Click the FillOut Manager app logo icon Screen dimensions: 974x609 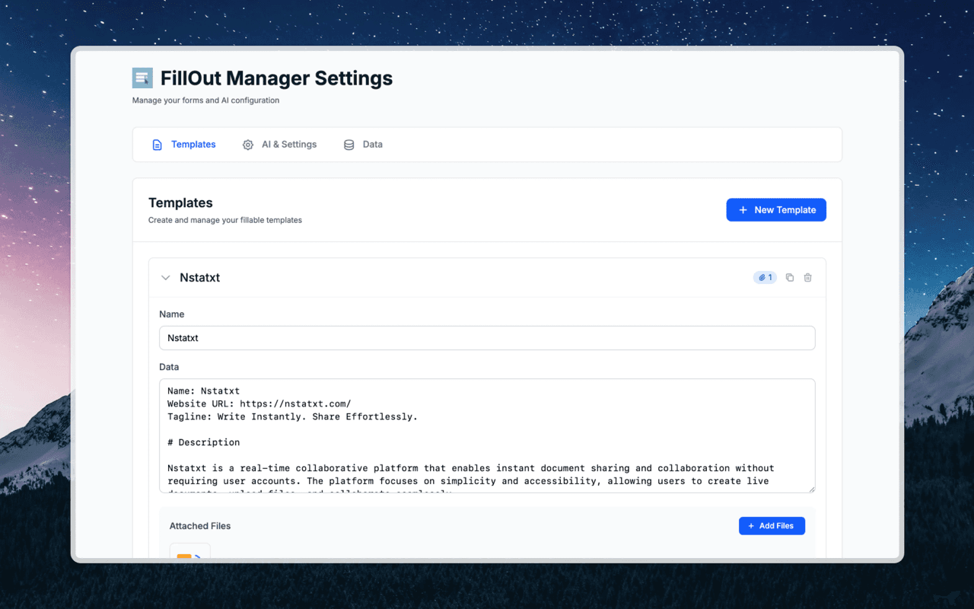coord(142,77)
